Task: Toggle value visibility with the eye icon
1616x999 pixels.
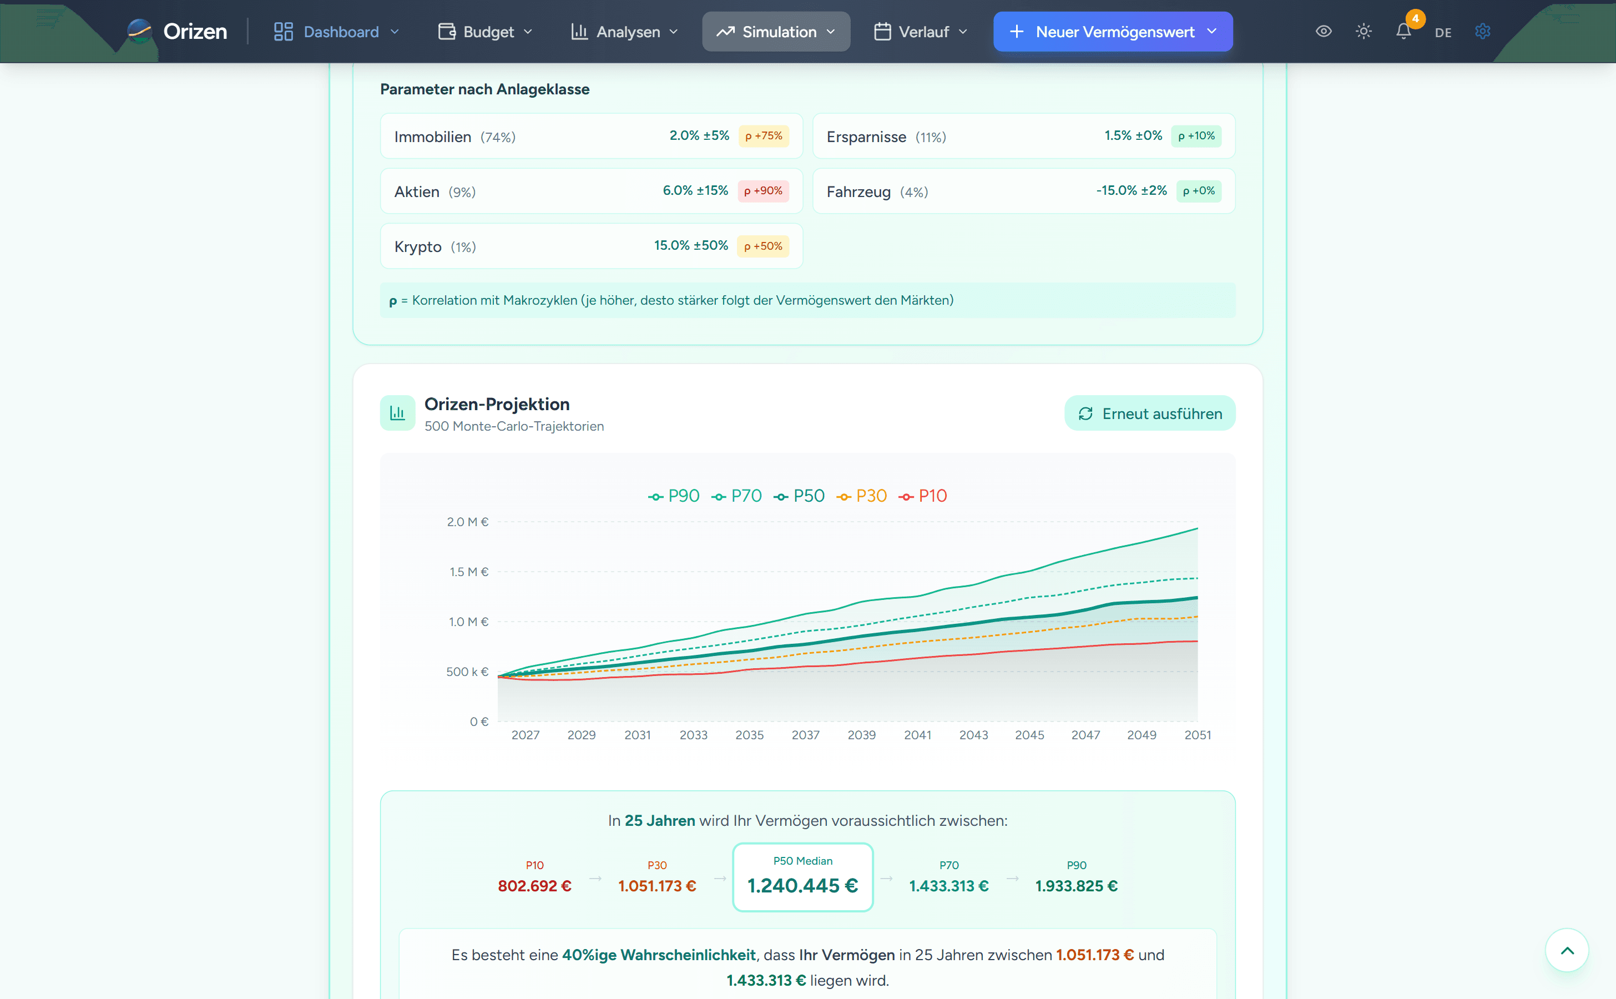Action: pyautogui.click(x=1324, y=31)
